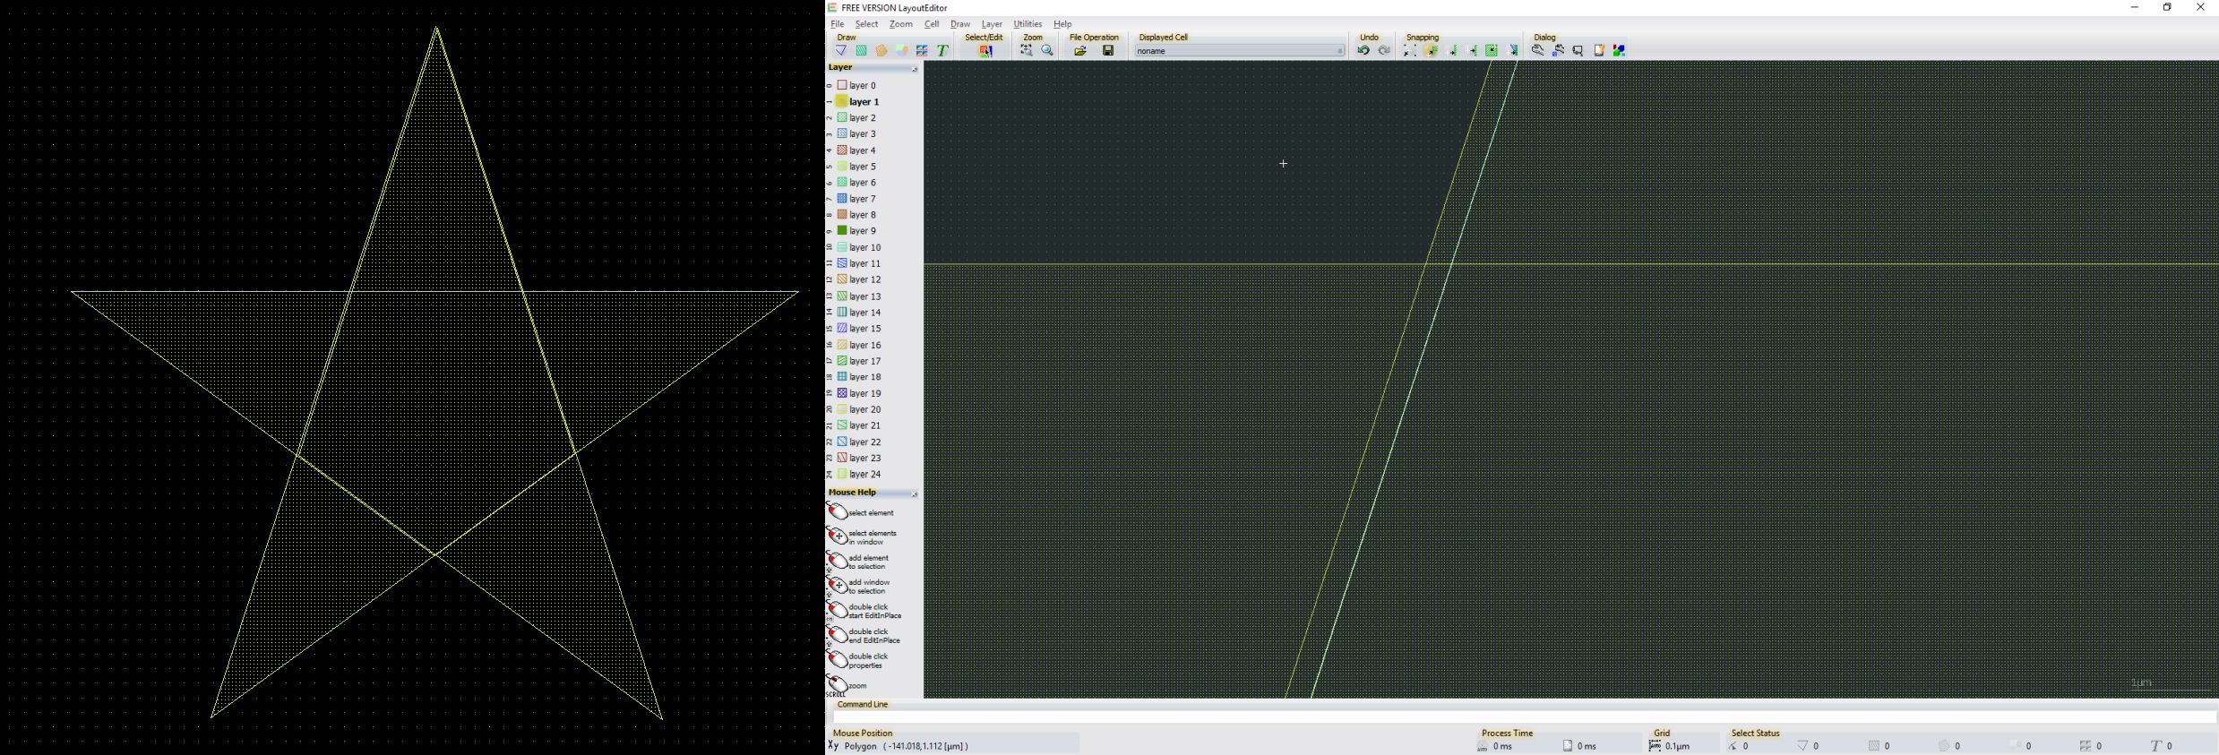
Task: Toggle the third snapping icon
Action: pos(1452,51)
